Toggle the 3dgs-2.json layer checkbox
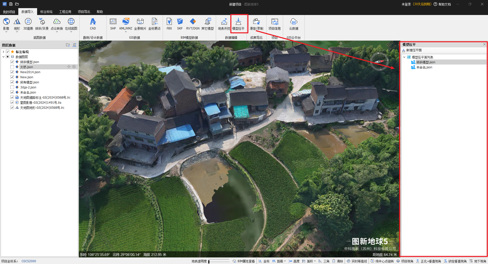 pos(12,87)
